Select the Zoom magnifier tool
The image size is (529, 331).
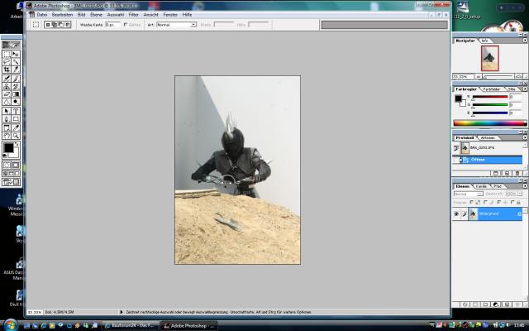[x=16, y=136]
